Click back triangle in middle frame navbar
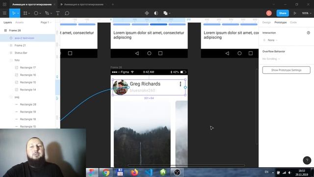 (x=137, y=53)
